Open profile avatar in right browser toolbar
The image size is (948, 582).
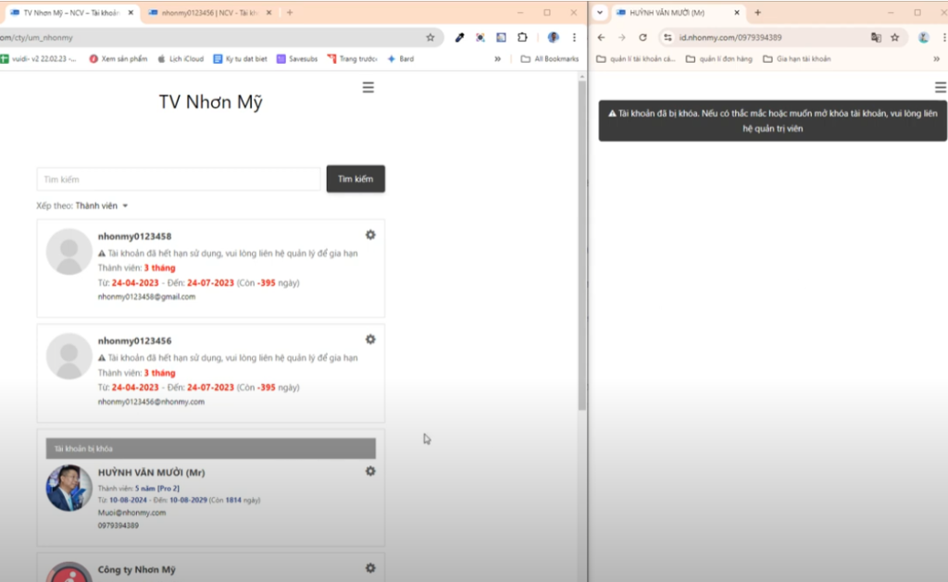923,37
